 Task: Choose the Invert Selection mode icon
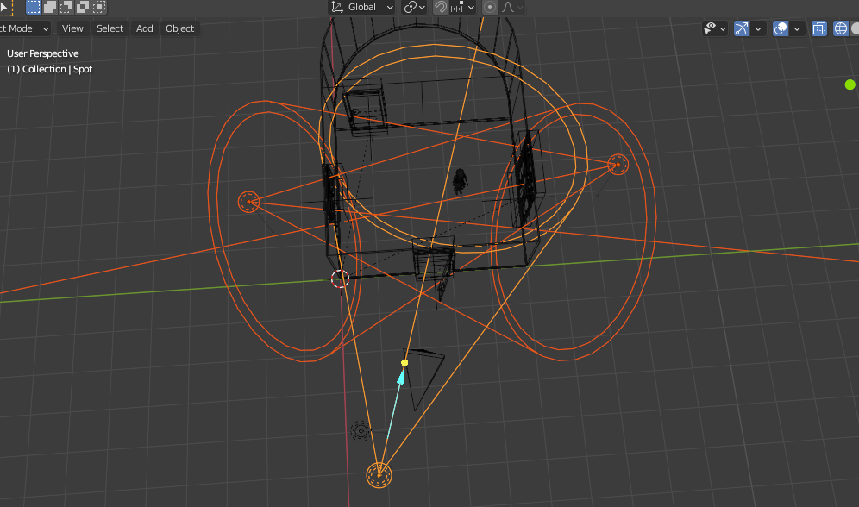(83, 7)
